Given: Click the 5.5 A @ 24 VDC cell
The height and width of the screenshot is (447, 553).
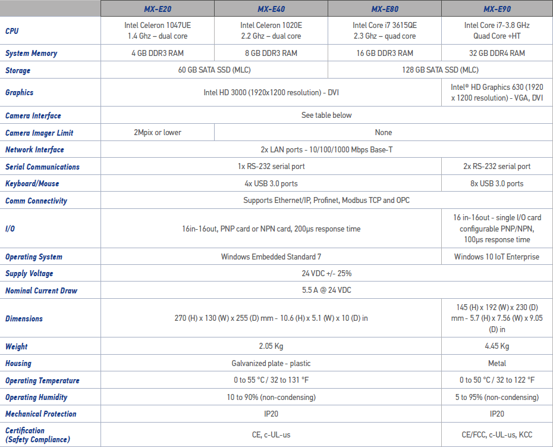Looking at the screenshot, I should [x=326, y=290].
